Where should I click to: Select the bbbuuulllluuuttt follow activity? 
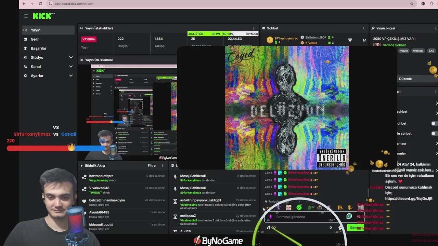tap(123, 227)
